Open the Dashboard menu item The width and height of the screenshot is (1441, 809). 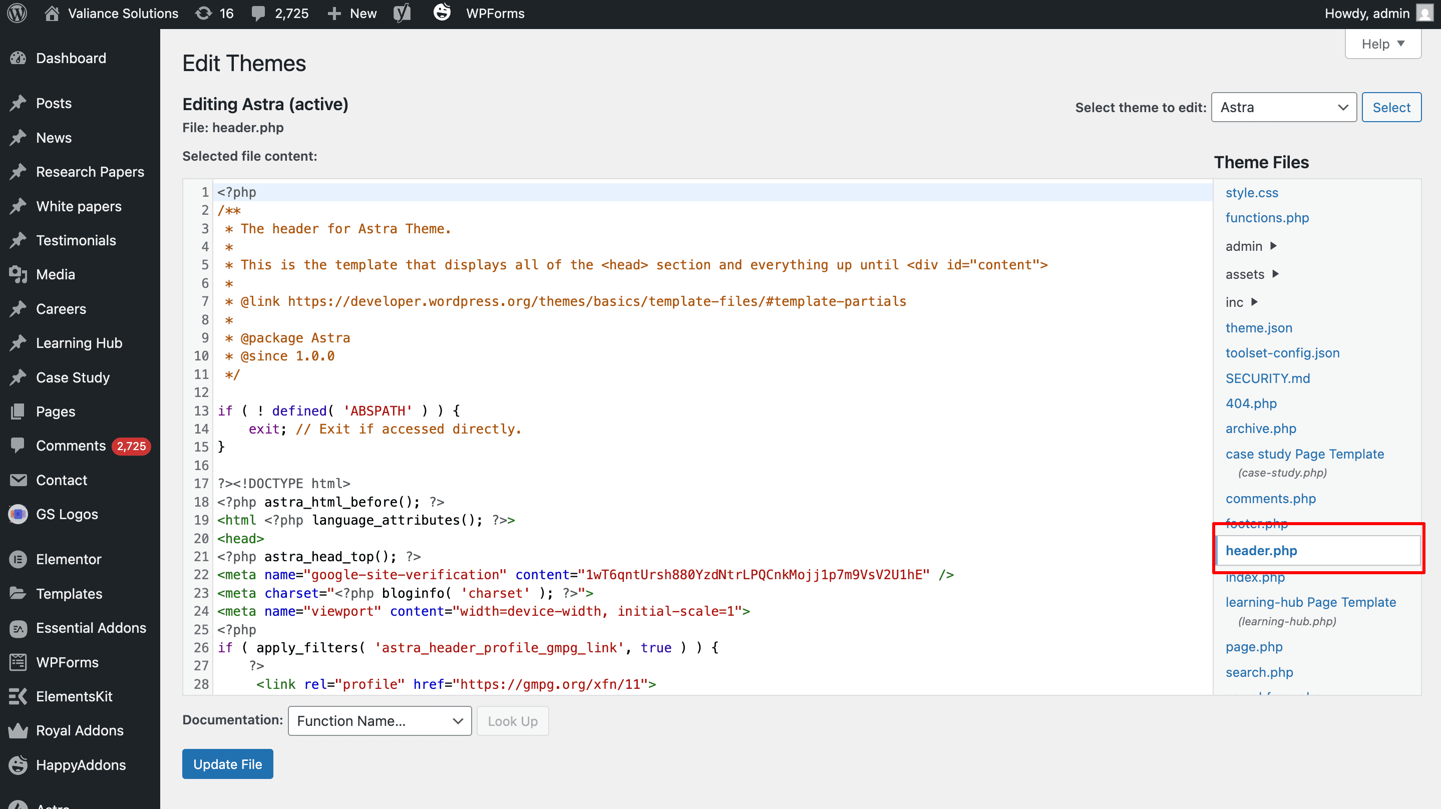[x=71, y=58]
